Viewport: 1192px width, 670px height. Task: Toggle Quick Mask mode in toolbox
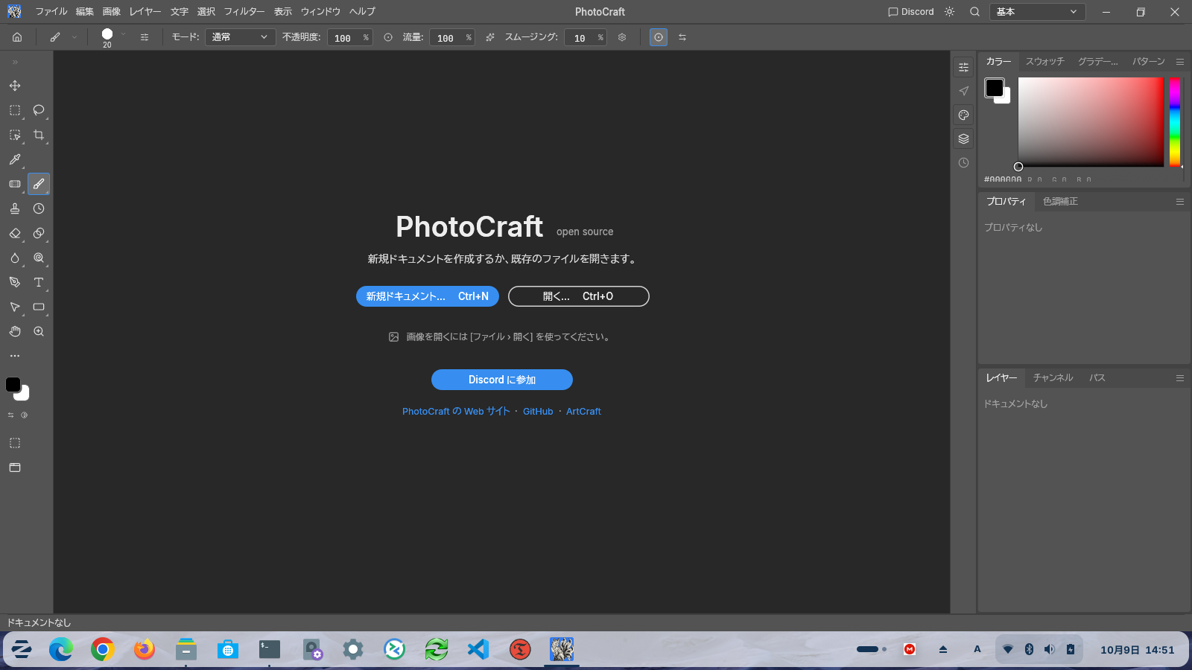[x=15, y=443]
